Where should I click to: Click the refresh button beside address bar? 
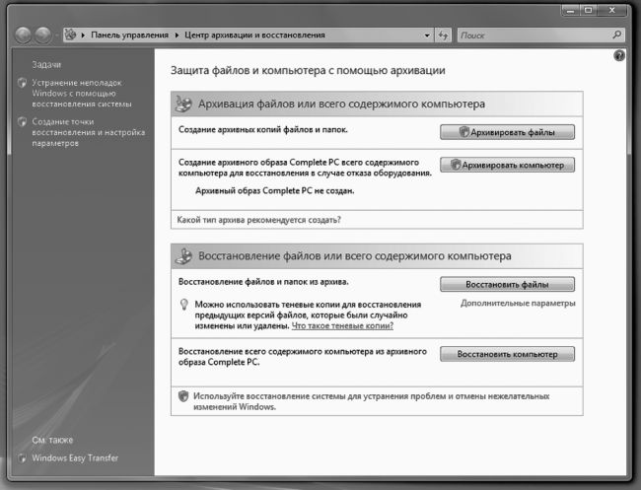click(443, 35)
